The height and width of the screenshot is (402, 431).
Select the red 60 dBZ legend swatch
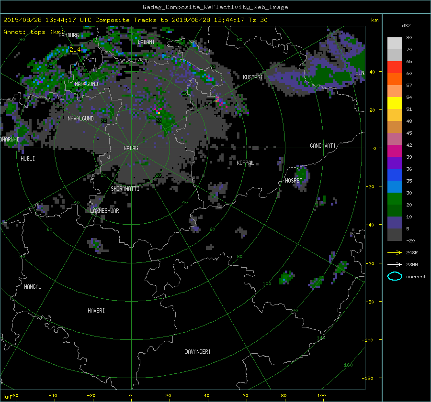click(395, 67)
